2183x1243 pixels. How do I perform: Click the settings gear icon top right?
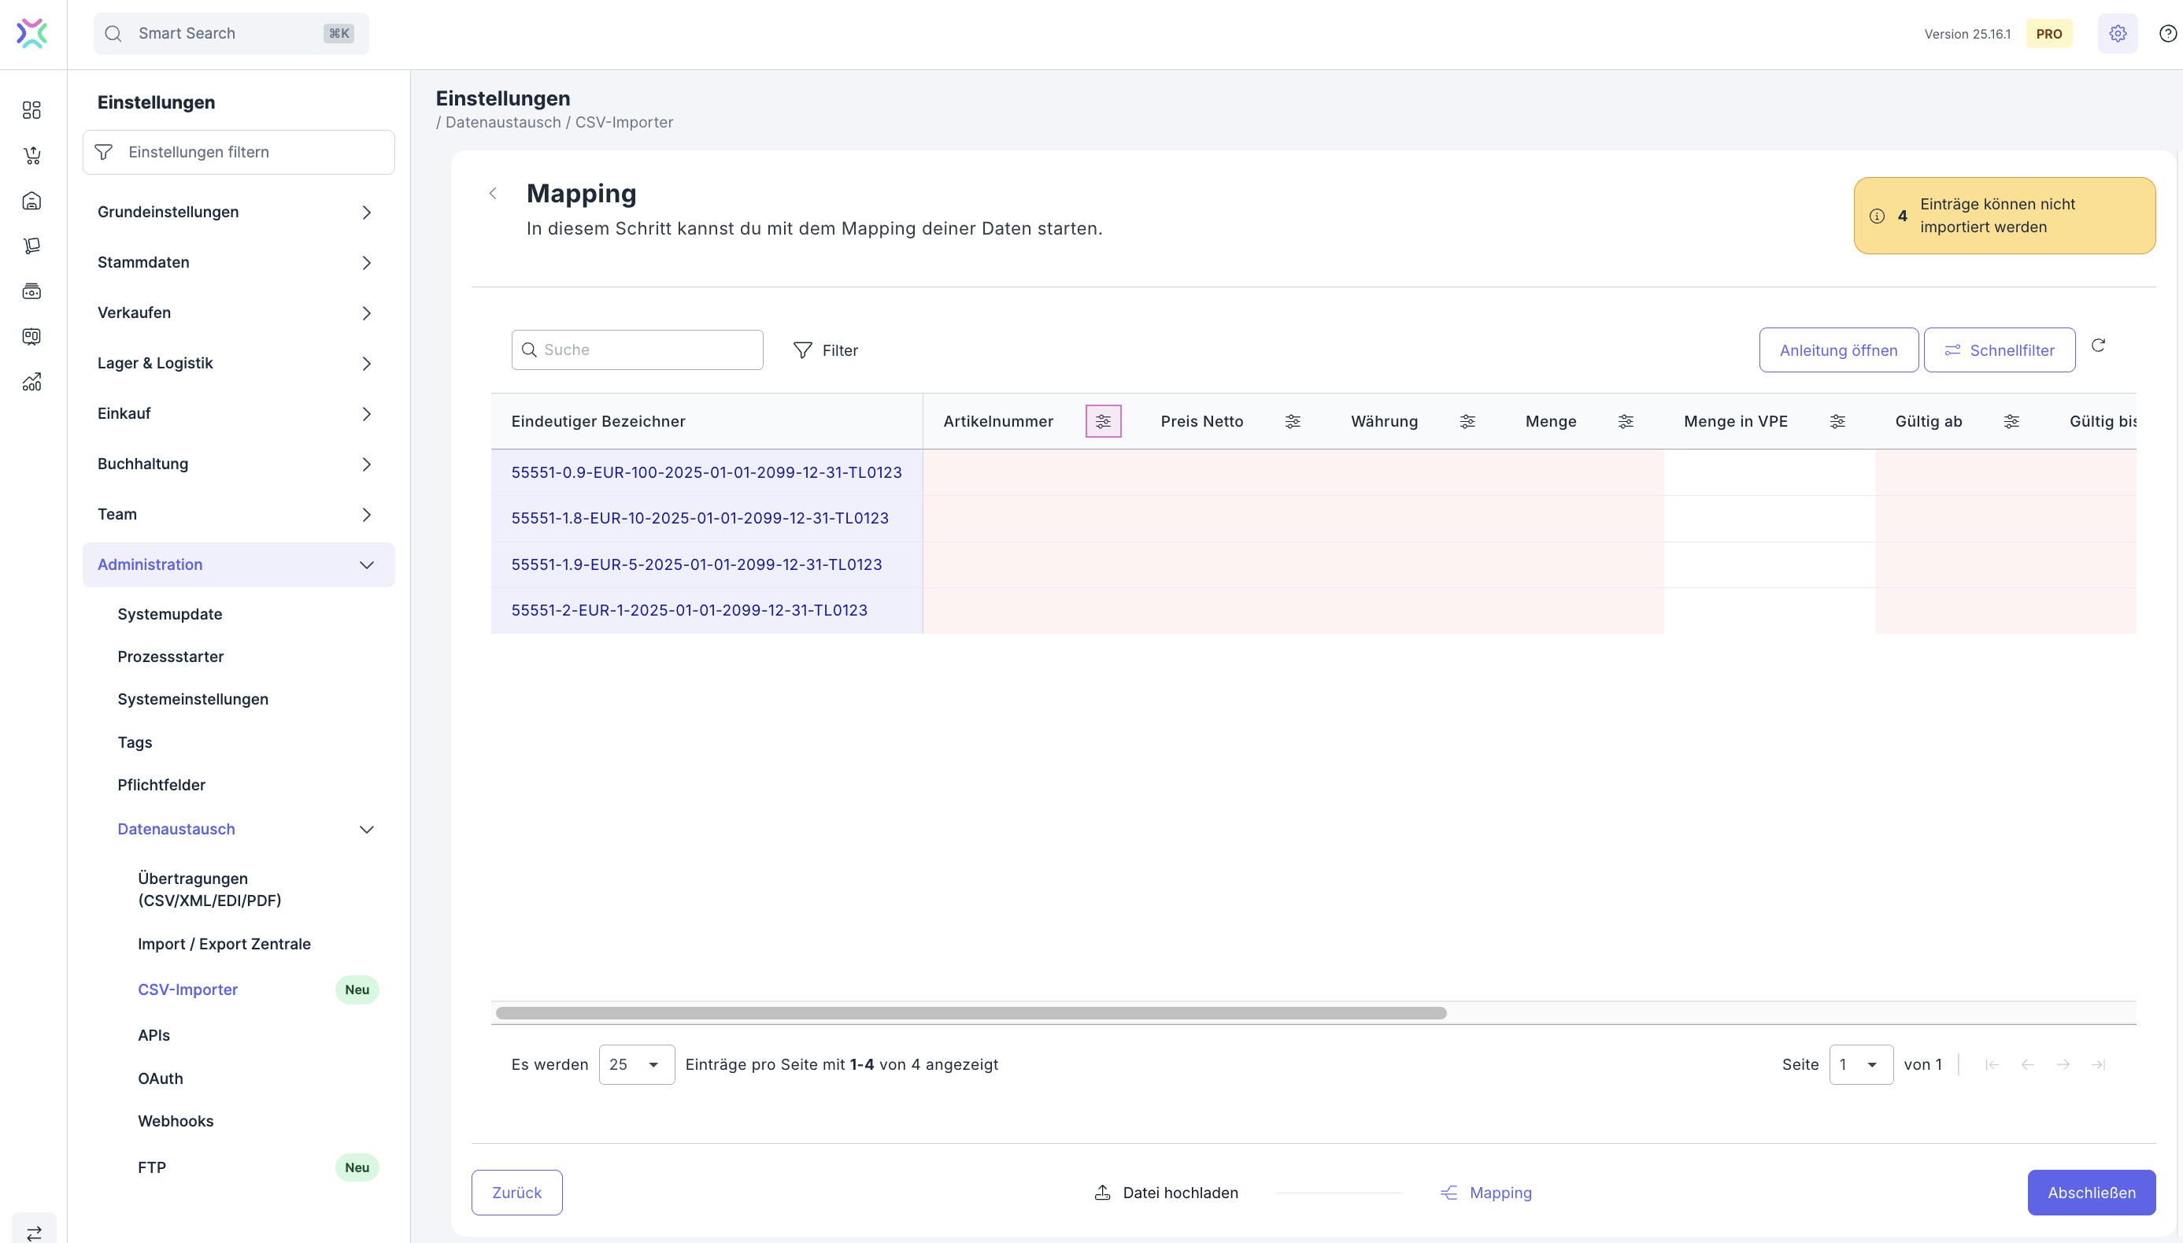2117,34
